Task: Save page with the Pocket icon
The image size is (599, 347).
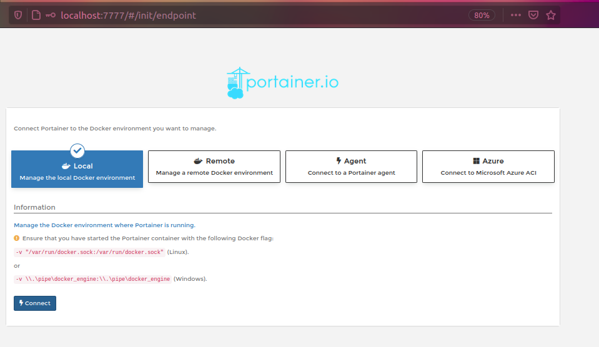Action: coord(533,16)
